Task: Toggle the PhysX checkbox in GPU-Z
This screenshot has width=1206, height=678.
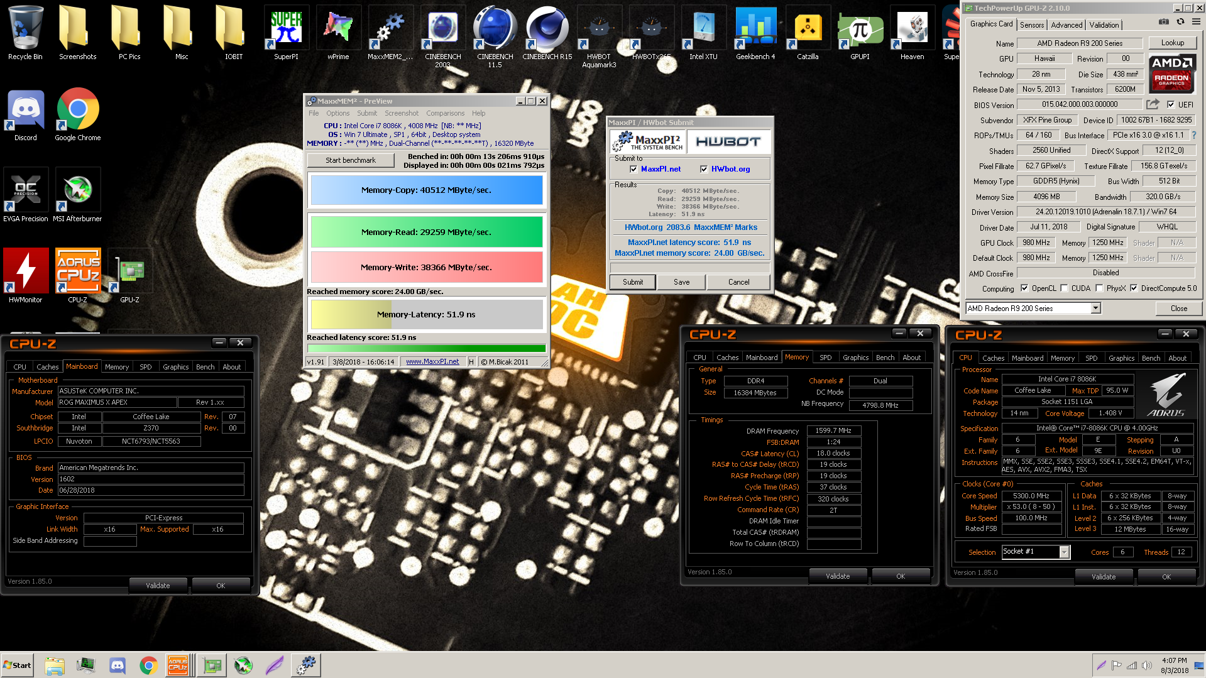Action: (1099, 288)
